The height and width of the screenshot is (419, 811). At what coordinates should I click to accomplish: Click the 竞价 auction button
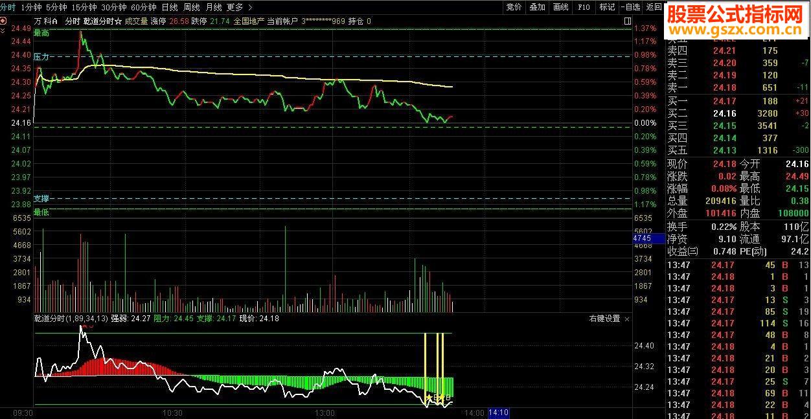pyautogui.click(x=514, y=7)
